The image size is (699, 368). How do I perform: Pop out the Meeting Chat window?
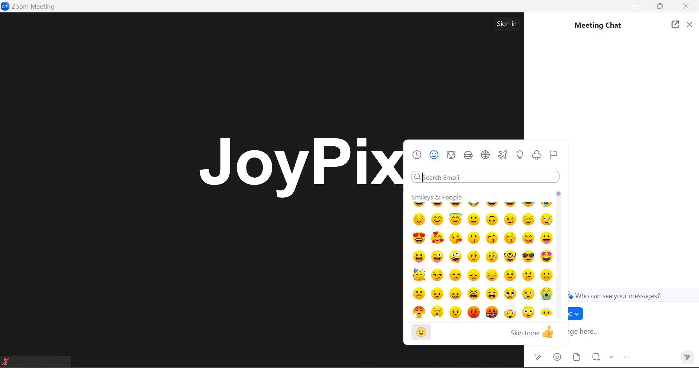pyautogui.click(x=675, y=24)
